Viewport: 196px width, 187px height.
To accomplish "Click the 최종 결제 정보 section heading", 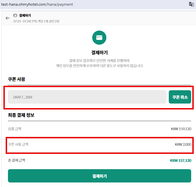I will [21, 115].
